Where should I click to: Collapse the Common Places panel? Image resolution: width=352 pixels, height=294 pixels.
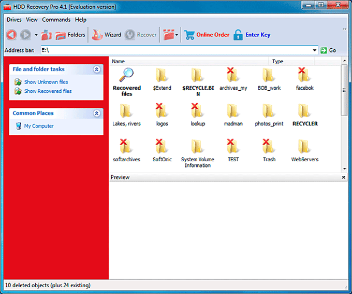click(96, 113)
